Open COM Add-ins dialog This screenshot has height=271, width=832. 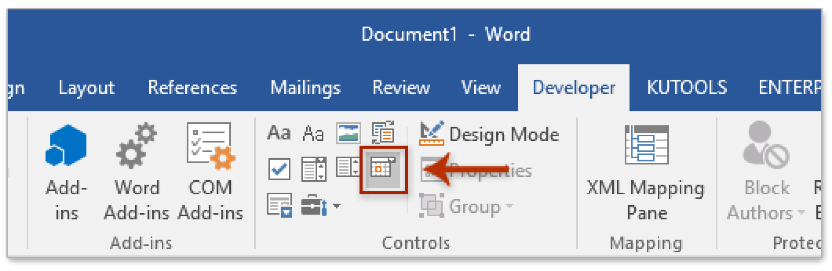pyautogui.click(x=210, y=172)
